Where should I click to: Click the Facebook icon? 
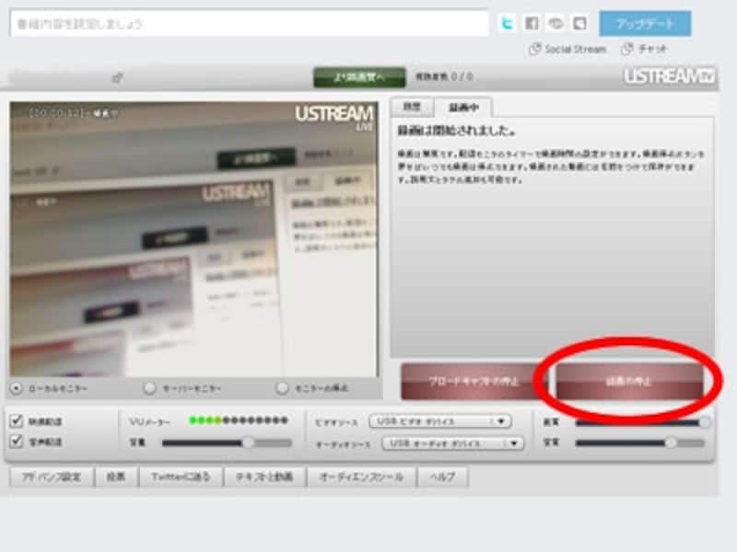532,23
